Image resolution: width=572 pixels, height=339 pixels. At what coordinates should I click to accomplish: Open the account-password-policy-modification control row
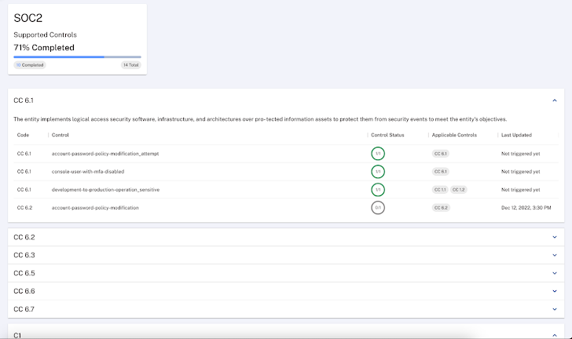coord(95,208)
